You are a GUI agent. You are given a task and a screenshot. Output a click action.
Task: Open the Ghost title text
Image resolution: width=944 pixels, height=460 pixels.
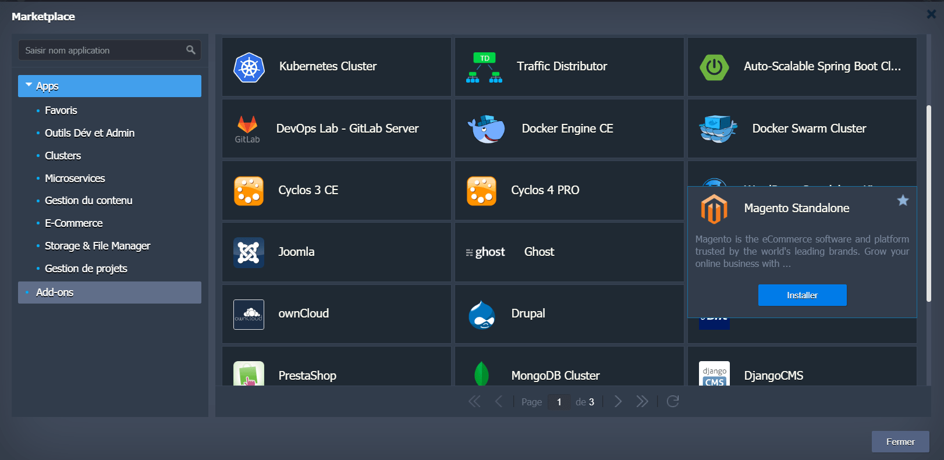(539, 252)
